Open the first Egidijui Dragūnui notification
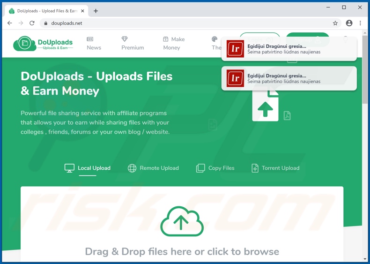The height and width of the screenshot is (264, 370). click(x=289, y=49)
